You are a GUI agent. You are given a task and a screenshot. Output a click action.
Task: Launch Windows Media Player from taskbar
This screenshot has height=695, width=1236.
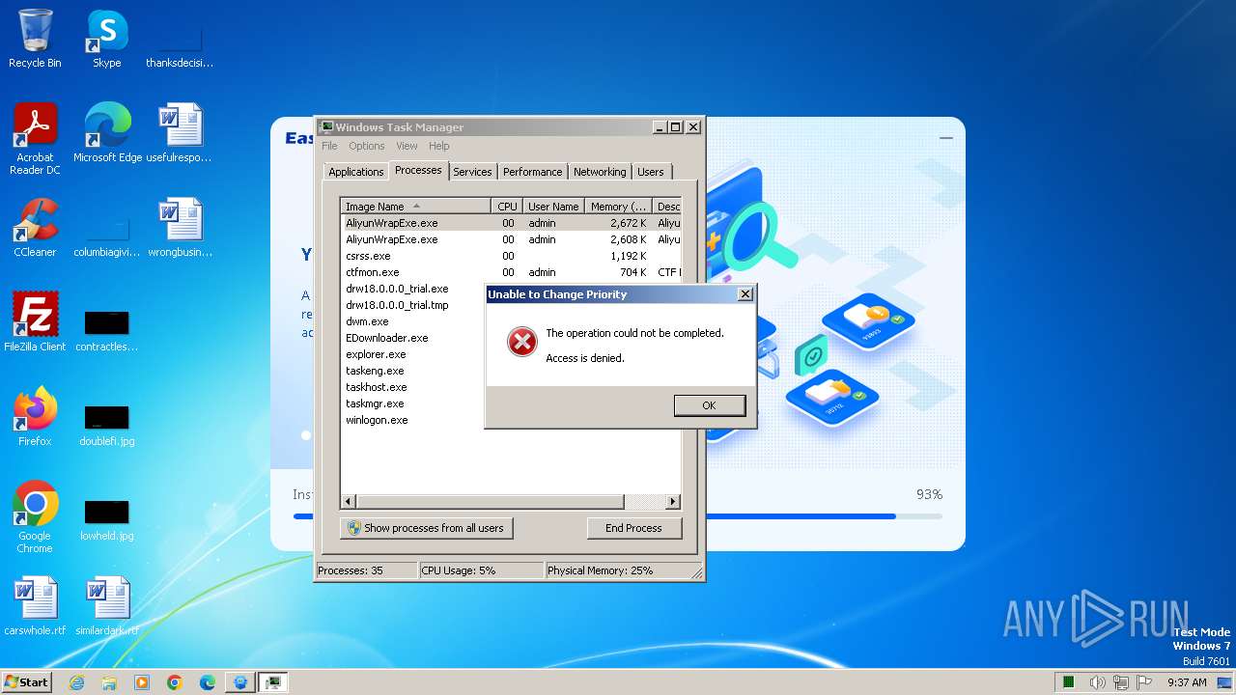click(x=142, y=682)
